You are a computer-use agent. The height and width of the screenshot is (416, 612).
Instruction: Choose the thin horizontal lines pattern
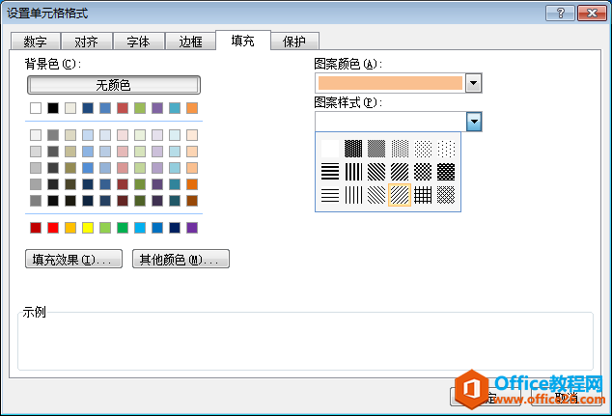point(331,195)
